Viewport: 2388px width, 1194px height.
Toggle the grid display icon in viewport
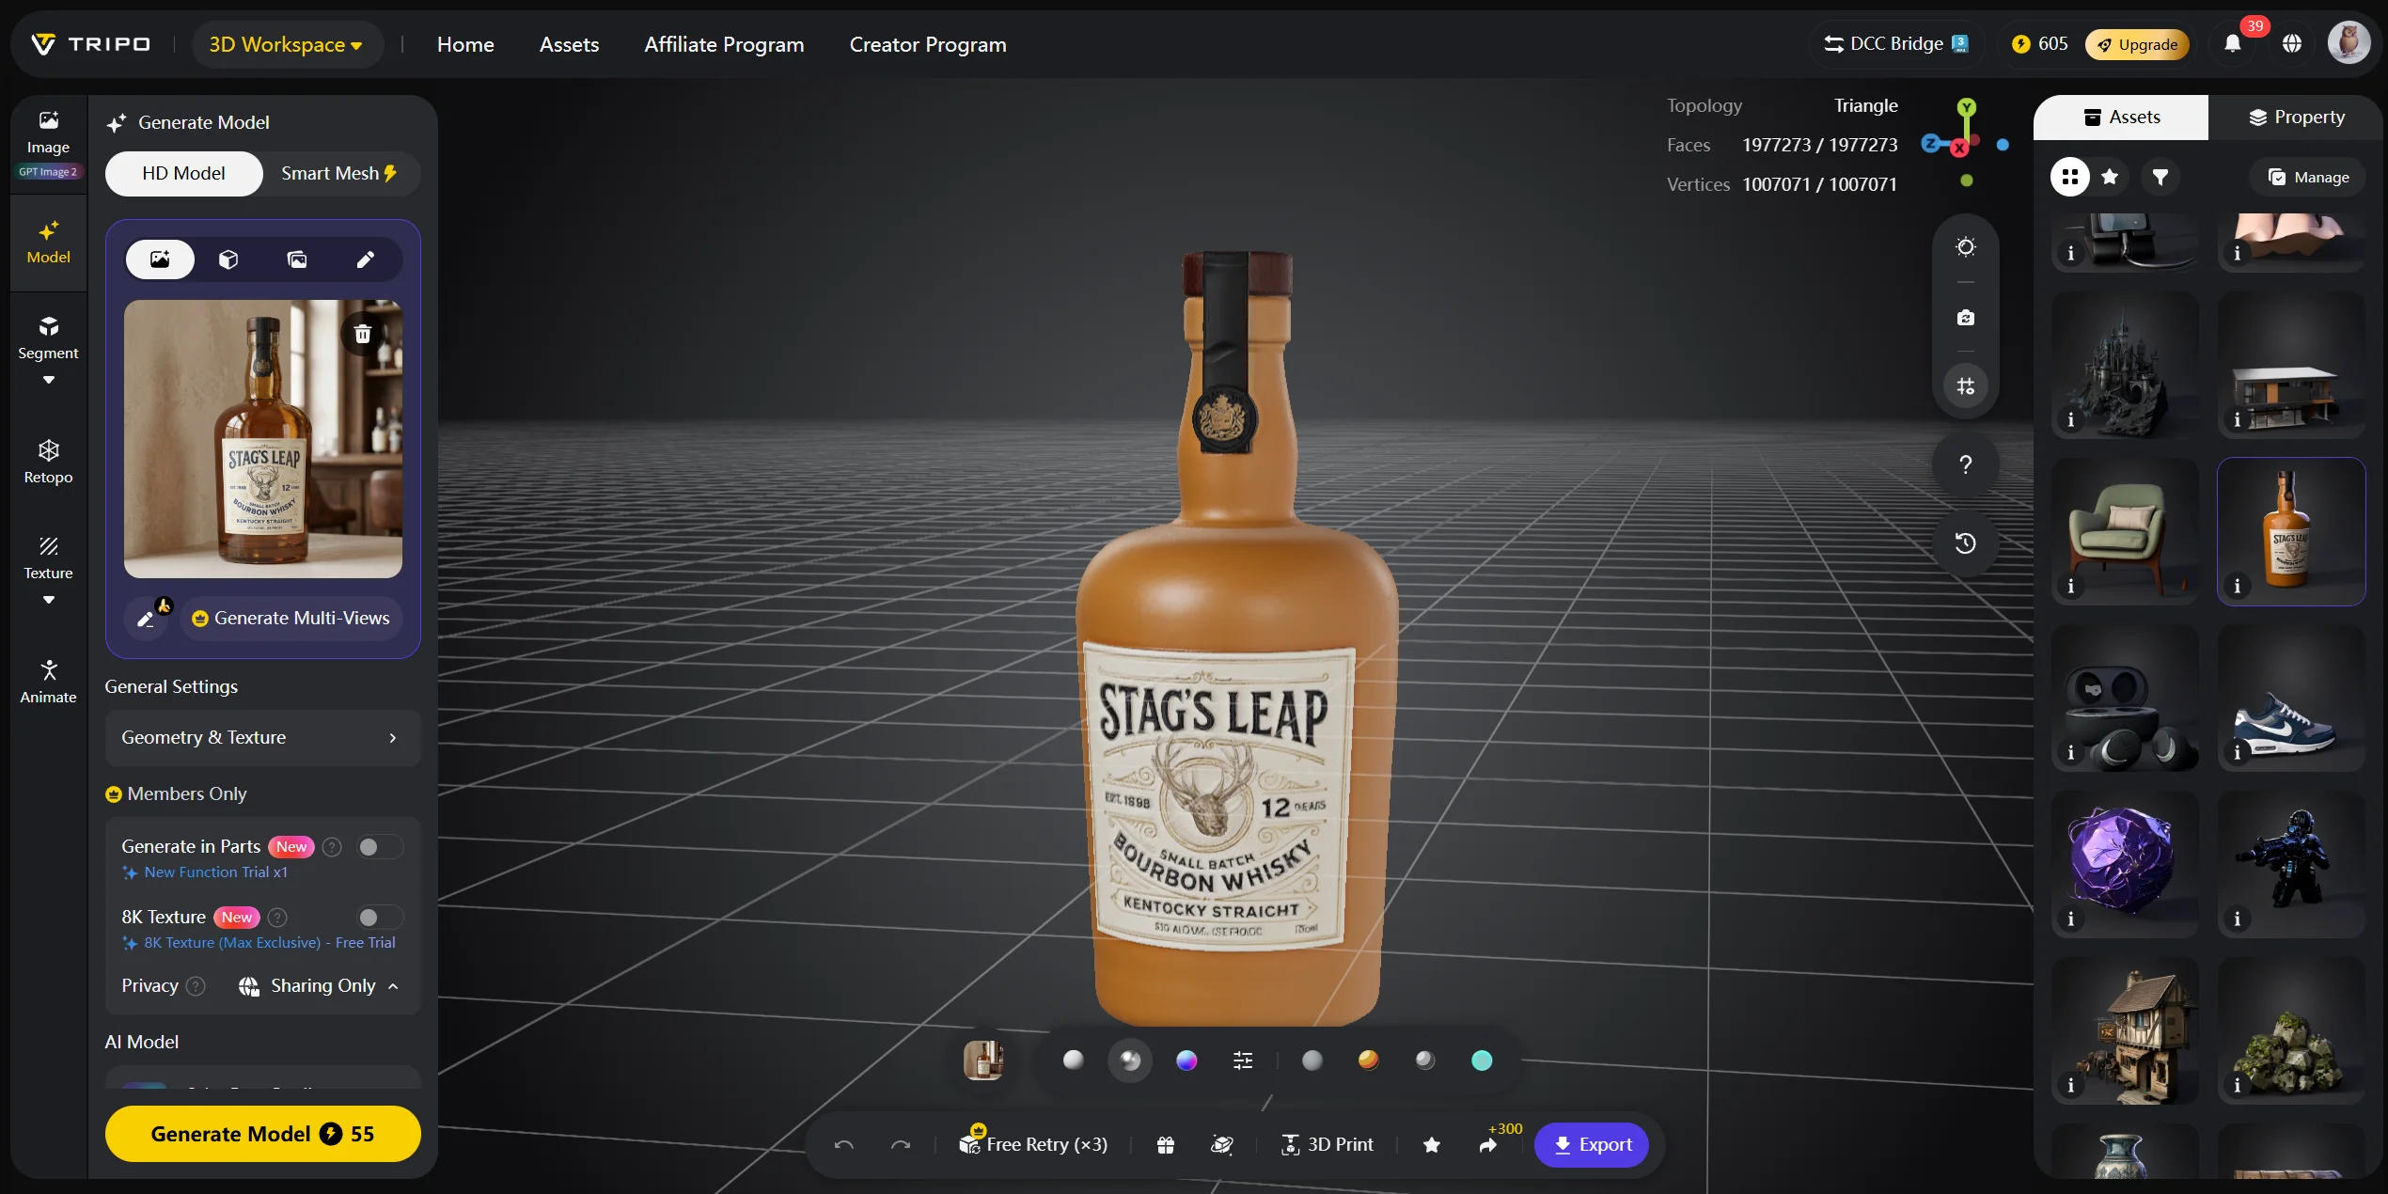[1965, 385]
